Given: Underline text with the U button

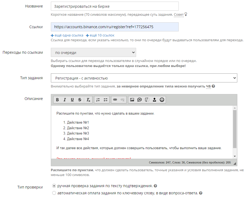Looking at the screenshot, I should [x=72, y=100].
